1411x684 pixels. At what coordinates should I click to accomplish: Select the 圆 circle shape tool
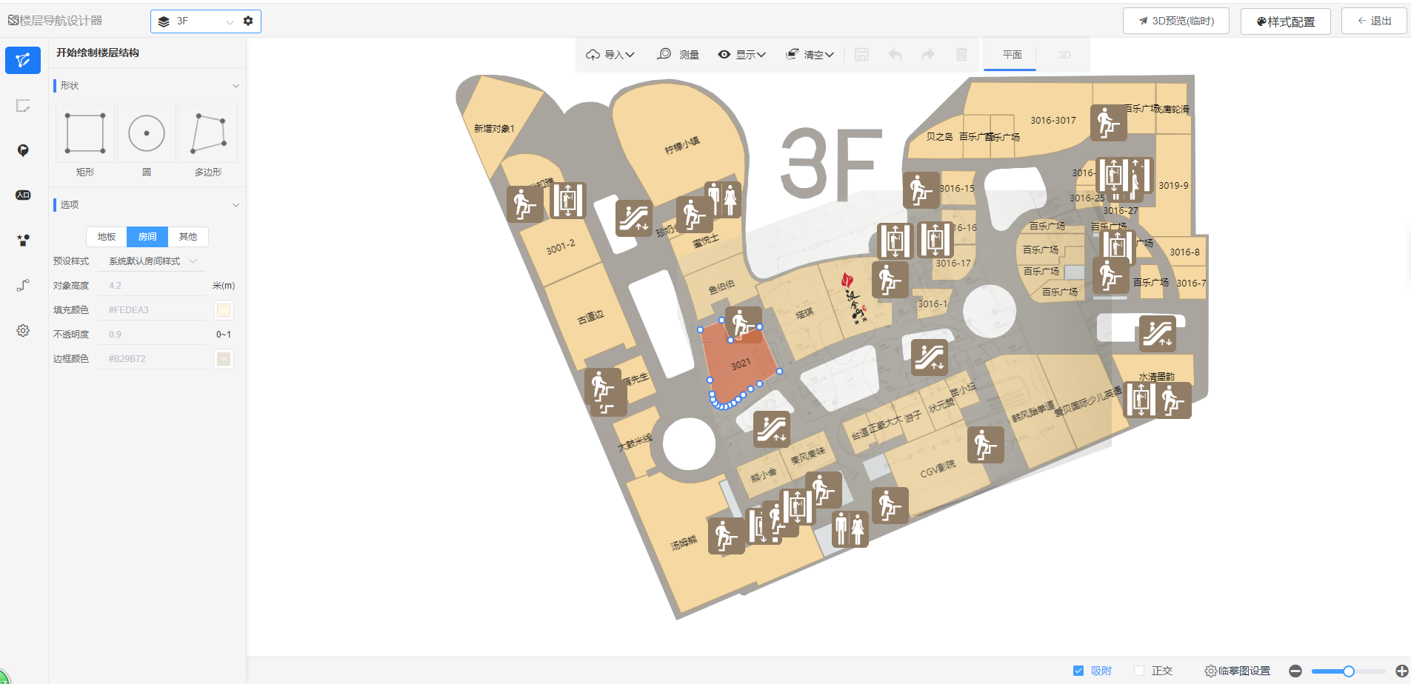point(147,134)
